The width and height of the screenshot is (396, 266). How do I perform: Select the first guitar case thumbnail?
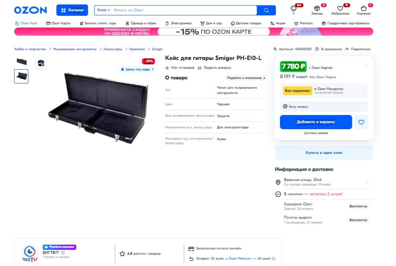coord(21,62)
